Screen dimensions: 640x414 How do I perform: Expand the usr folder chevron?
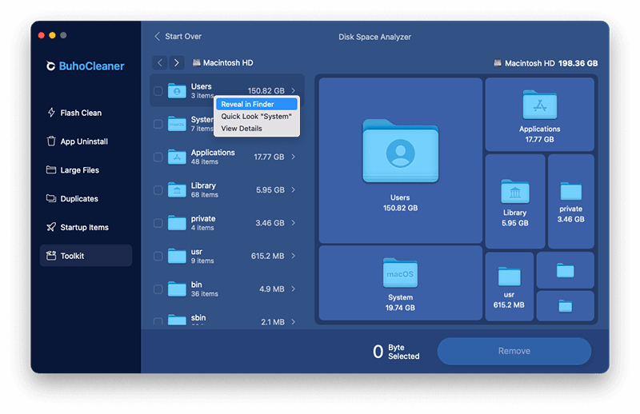(293, 256)
